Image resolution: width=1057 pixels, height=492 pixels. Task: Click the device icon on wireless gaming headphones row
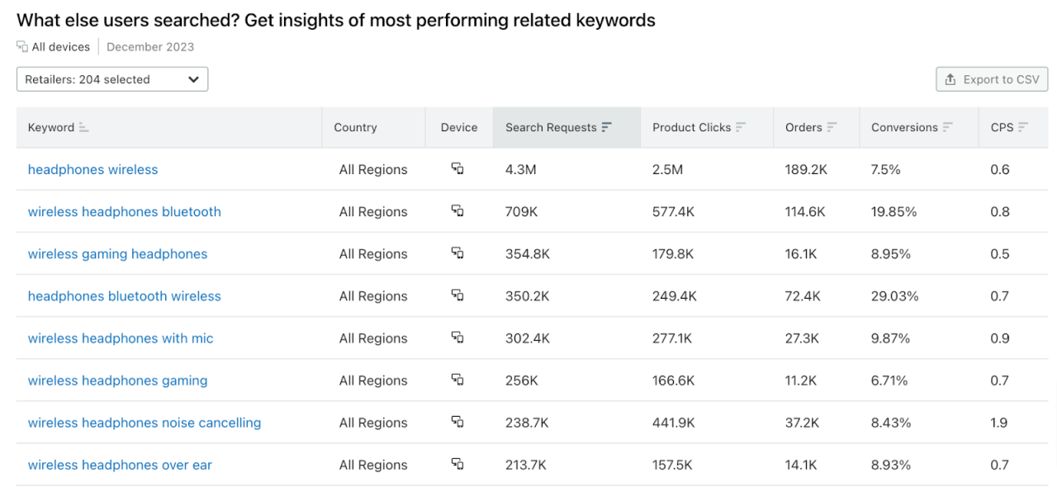click(x=458, y=253)
